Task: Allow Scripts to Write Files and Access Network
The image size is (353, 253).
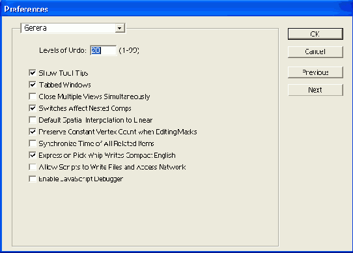Action: point(33,167)
